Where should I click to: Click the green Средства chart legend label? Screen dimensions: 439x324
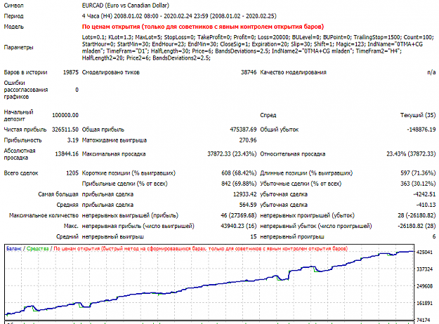tap(37, 248)
